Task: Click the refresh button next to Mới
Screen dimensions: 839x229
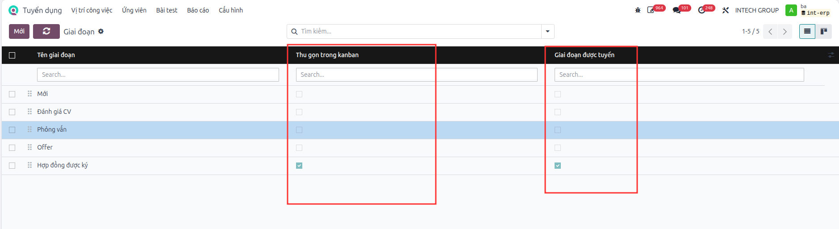Action: tap(46, 31)
